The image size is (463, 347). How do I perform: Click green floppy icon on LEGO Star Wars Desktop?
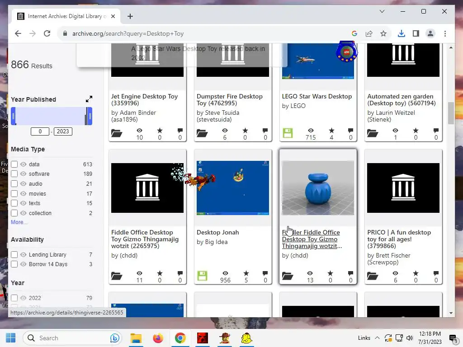(288, 133)
